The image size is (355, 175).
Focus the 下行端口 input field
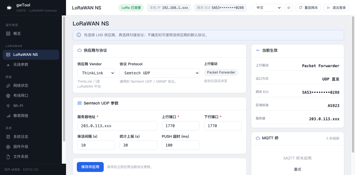(223, 126)
